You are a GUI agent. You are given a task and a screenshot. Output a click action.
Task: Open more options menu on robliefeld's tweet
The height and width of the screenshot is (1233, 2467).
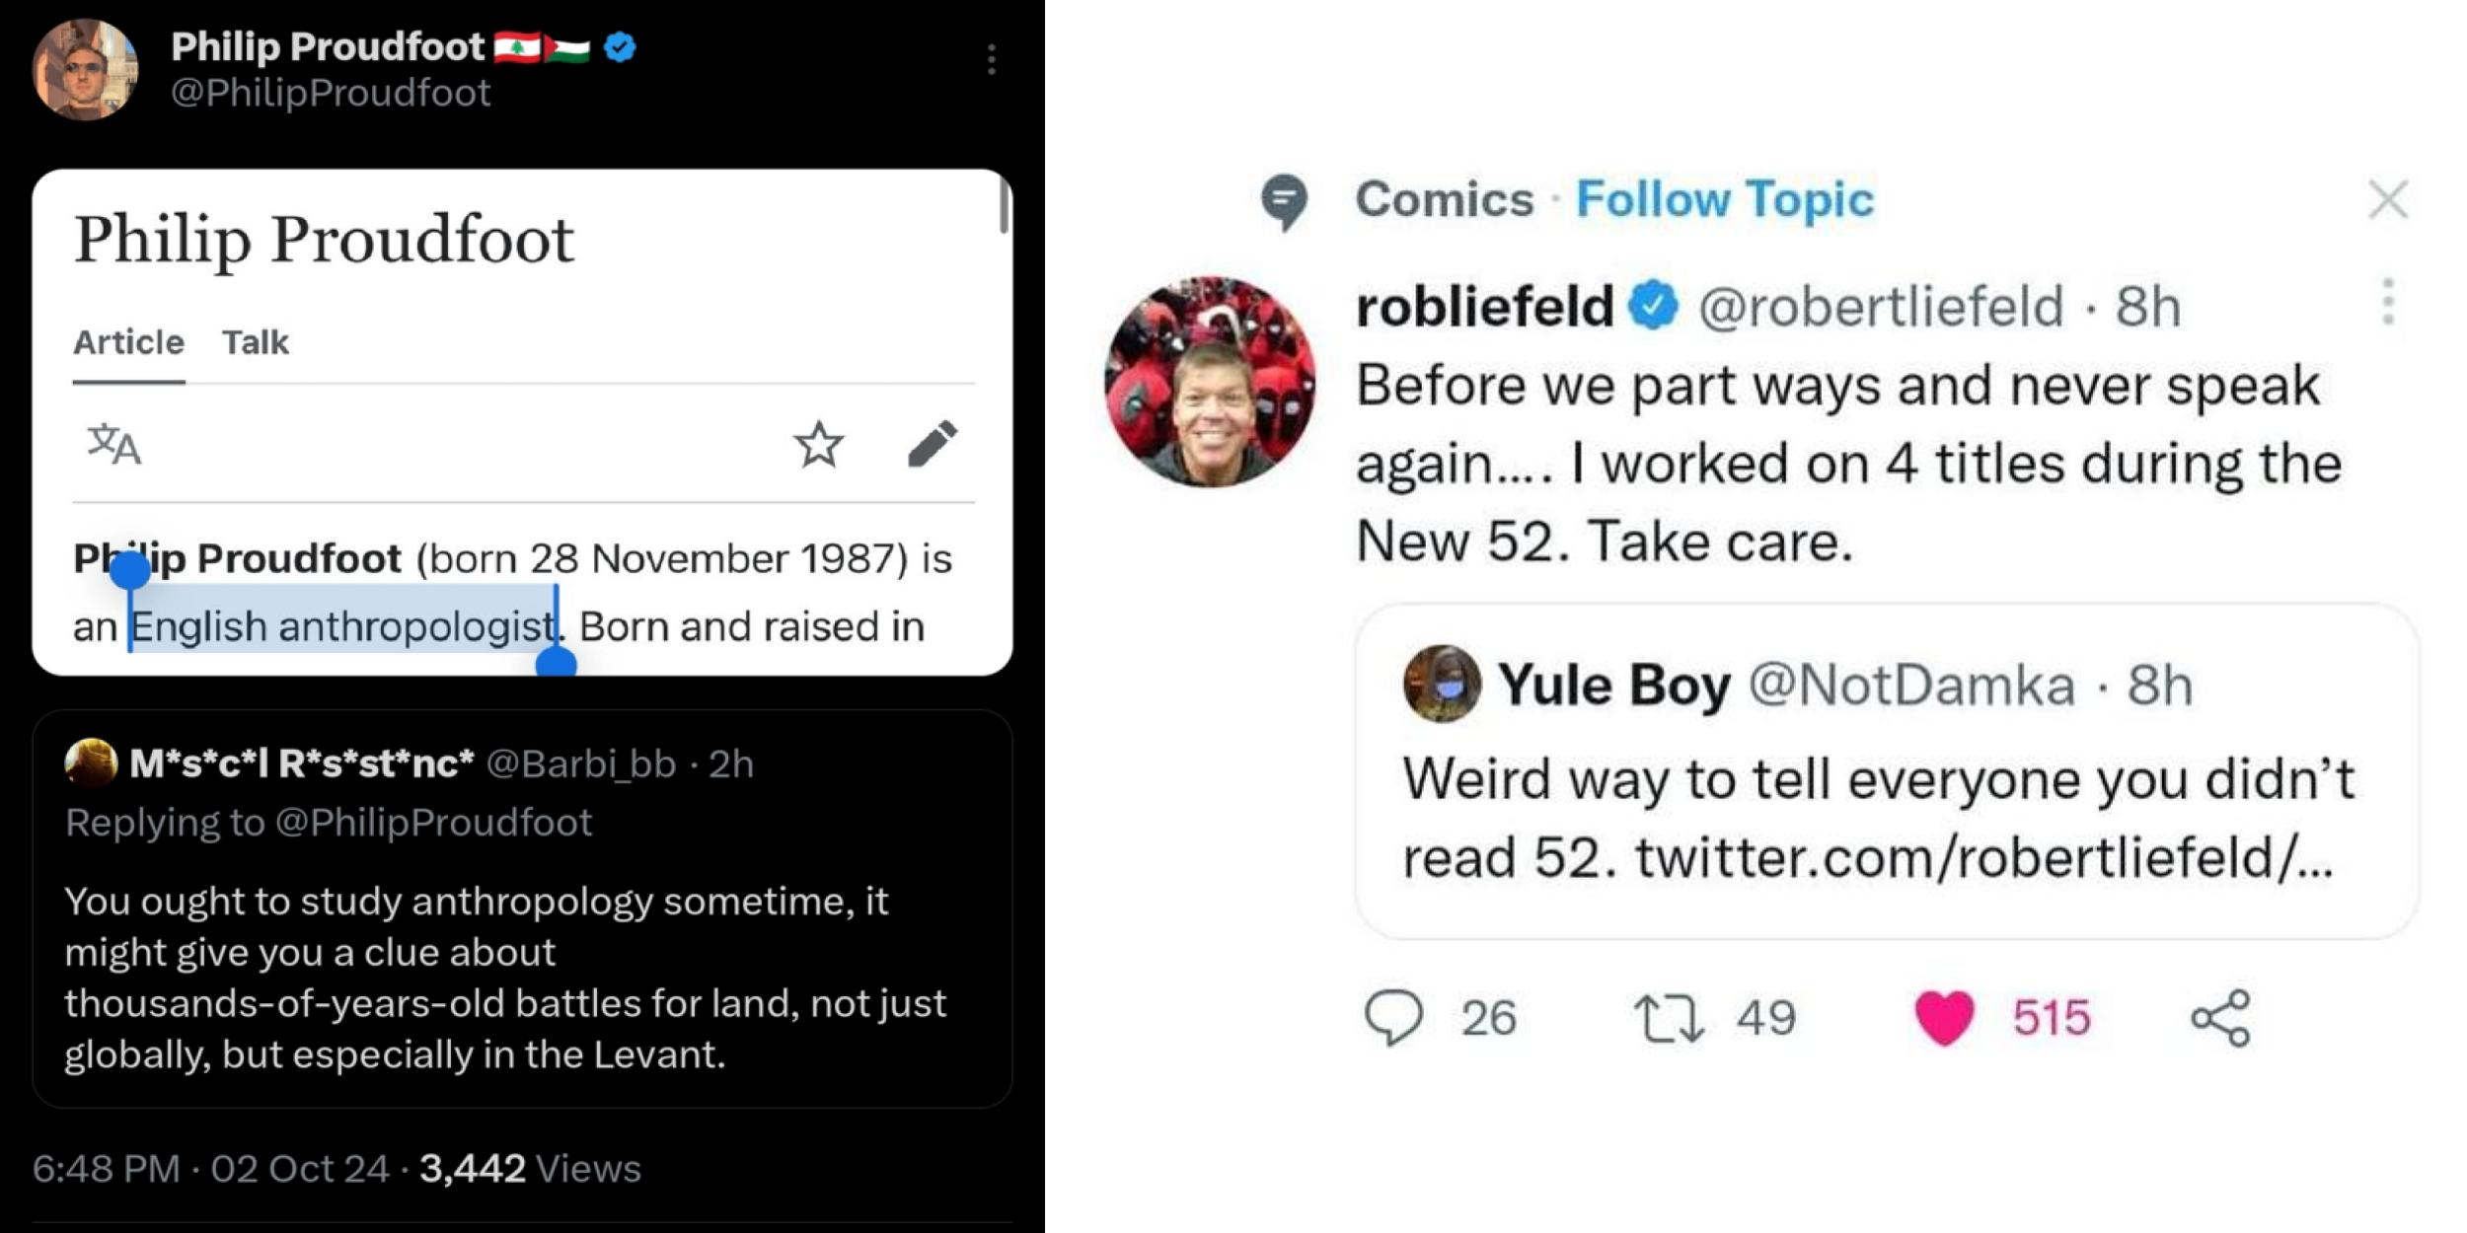(x=2388, y=302)
